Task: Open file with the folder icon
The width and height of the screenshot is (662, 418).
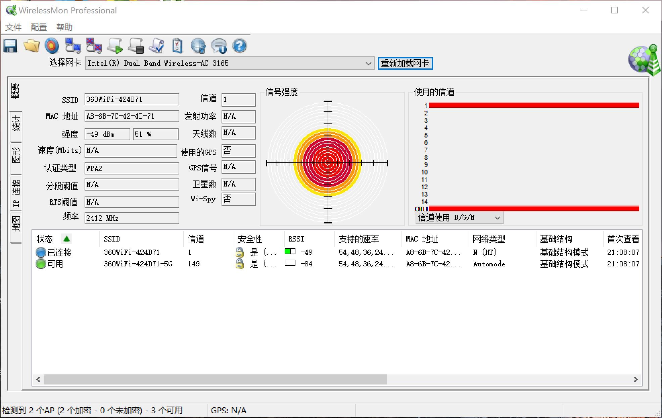Action: tap(32, 46)
